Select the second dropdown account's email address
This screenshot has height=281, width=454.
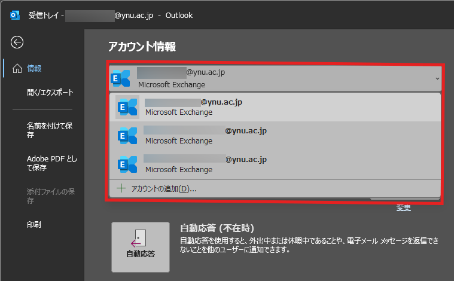click(205, 131)
